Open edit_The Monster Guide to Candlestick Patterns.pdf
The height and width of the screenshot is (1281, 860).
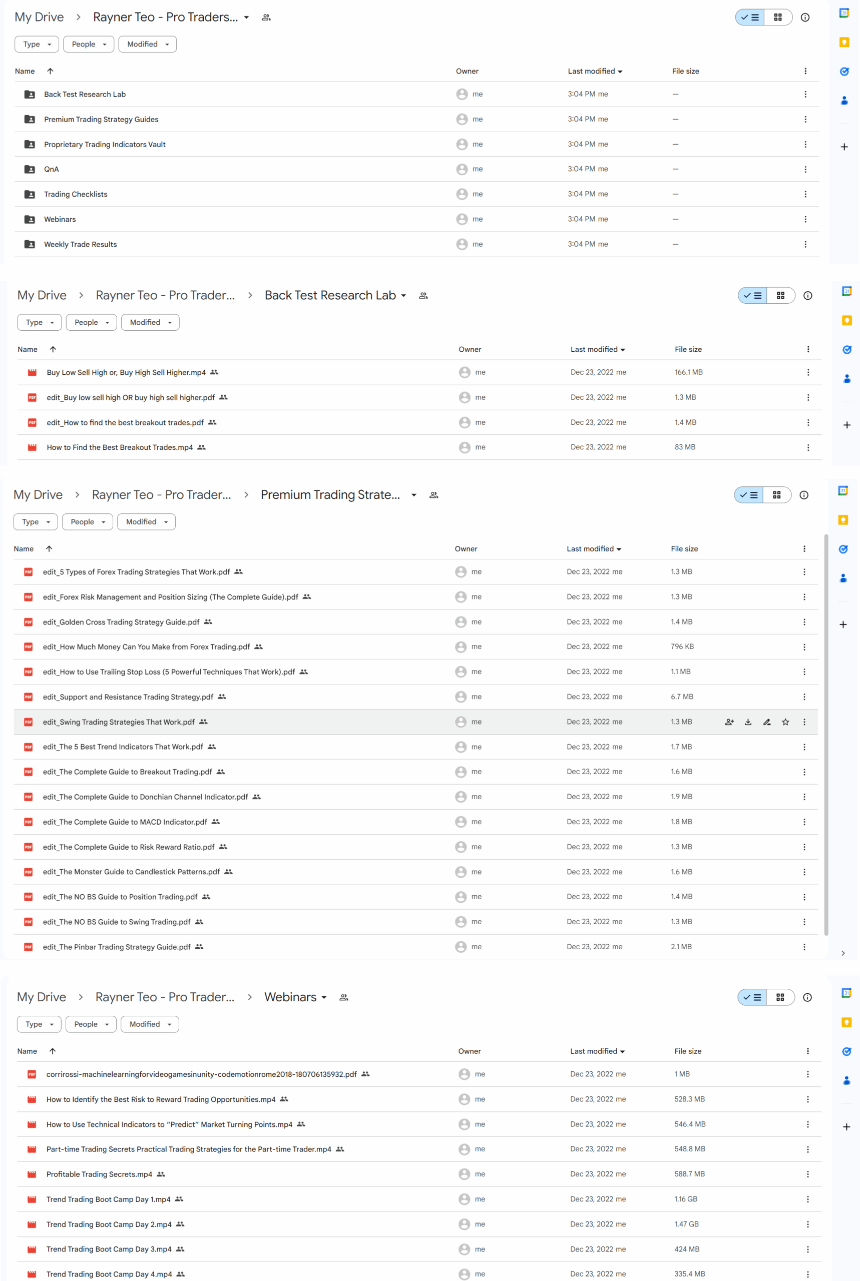(132, 872)
